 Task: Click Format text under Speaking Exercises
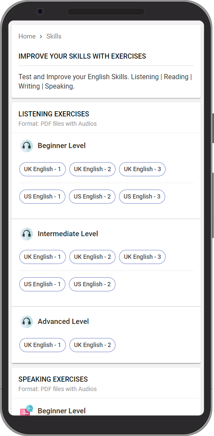tap(58, 389)
